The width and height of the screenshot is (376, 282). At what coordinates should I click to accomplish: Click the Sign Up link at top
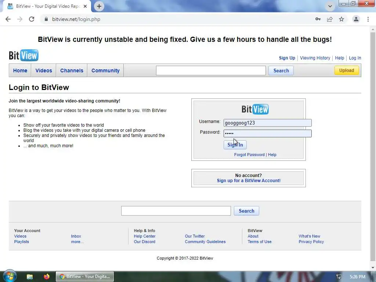[x=287, y=58]
